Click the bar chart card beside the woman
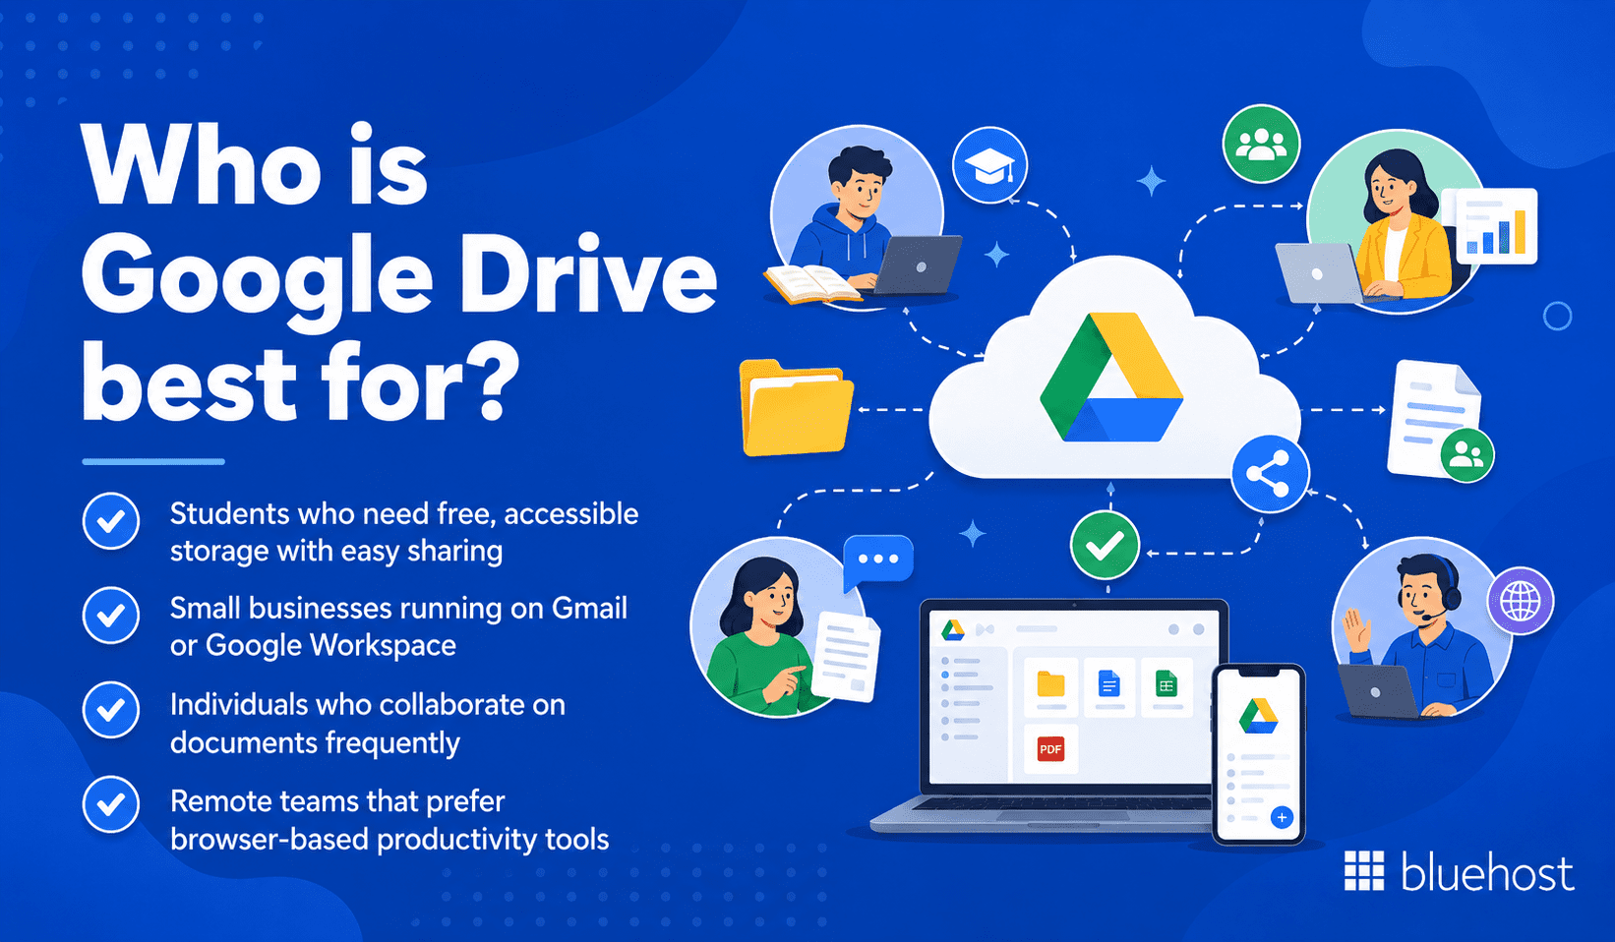Screen dimensions: 1615x942 click(1495, 226)
